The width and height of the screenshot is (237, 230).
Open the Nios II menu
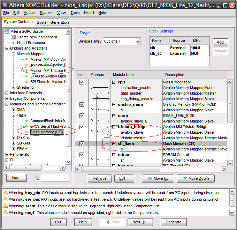click(x=89, y=13)
